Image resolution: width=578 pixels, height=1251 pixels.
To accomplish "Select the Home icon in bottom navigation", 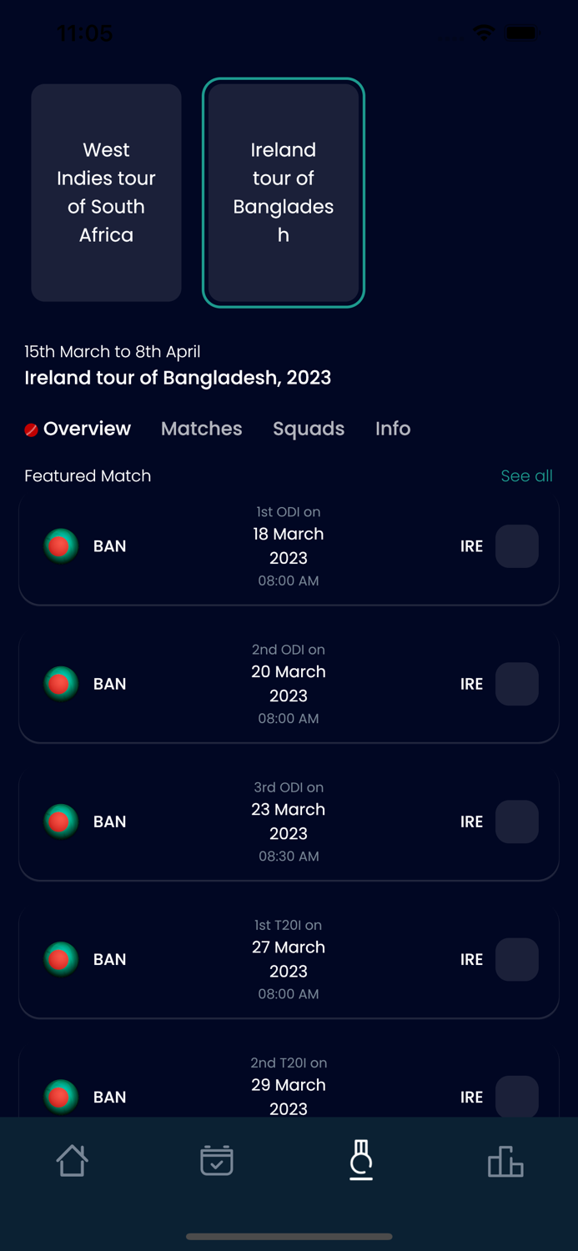I will click(72, 1160).
